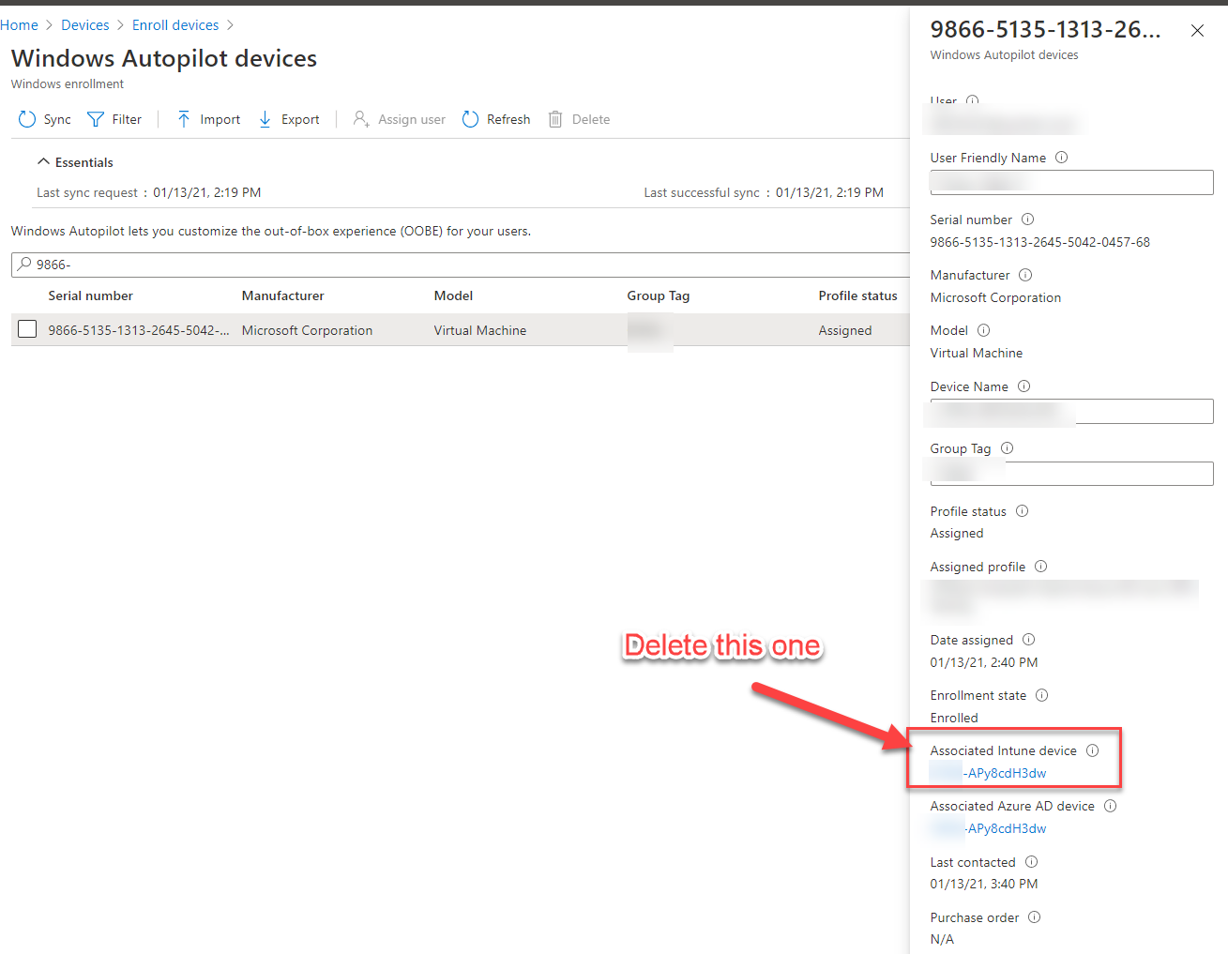Click the Delete toolbar button
The height and width of the screenshot is (954, 1228).
[x=579, y=119]
